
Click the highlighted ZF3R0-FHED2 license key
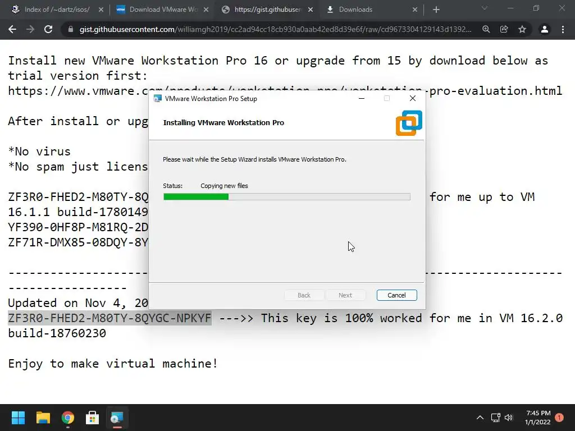tap(109, 318)
